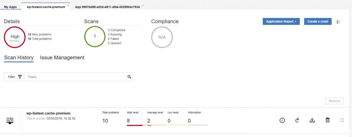Click the High Risk Rating circle
The width and height of the screenshot is (352, 137).
coord(14,37)
